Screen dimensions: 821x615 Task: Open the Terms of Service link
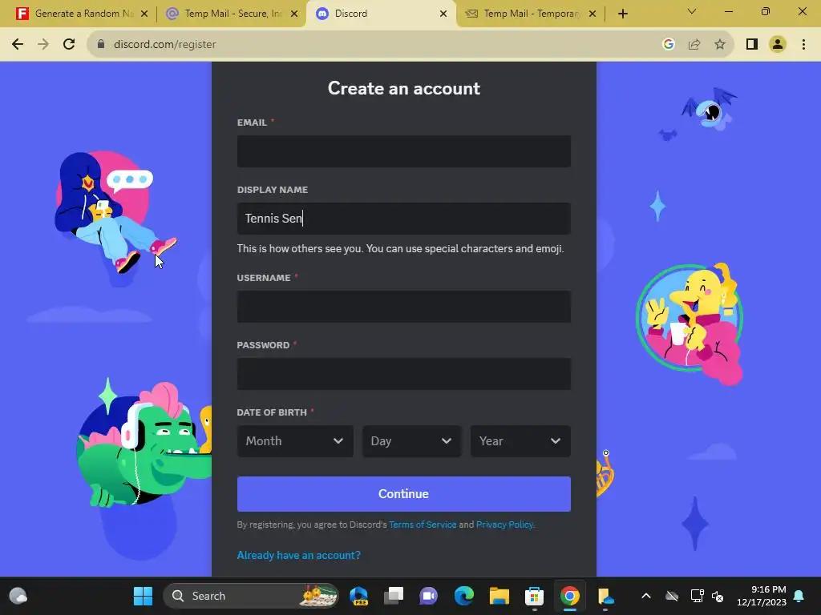click(423, 525)
